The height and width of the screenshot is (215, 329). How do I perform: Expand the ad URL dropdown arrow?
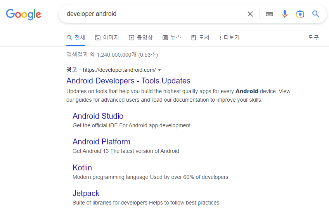point(159,70)
